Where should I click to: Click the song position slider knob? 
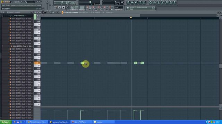(x=90, y=2)
